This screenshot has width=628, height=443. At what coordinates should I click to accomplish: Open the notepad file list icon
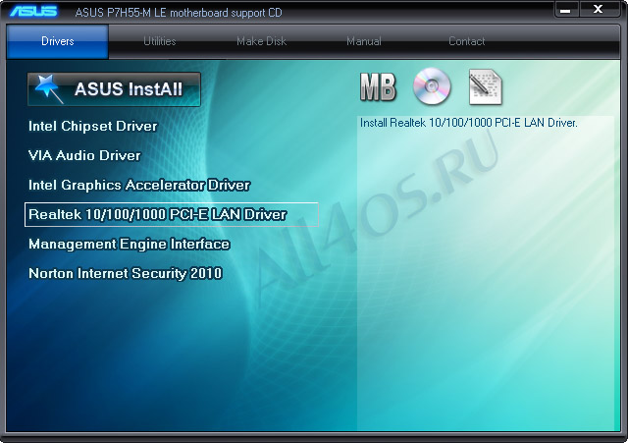(x=485, y=87)
